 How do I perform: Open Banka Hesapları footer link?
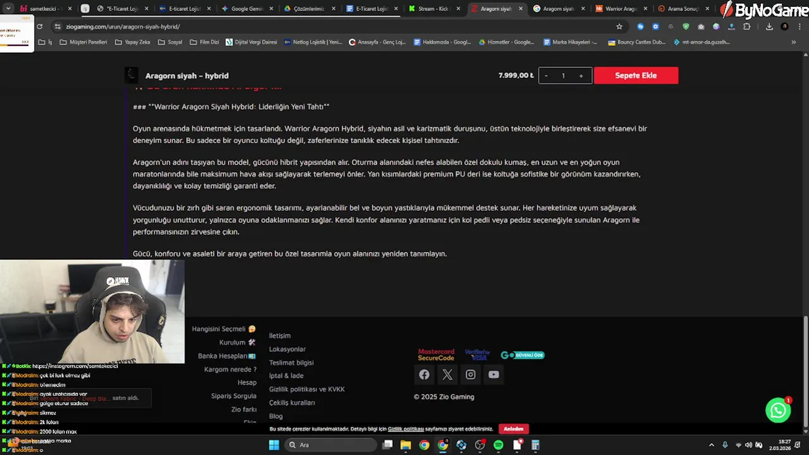[x=227, y=356]
